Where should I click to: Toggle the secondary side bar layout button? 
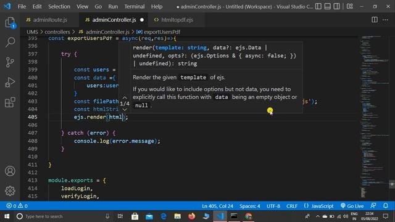pyautogui.click(x=336, y=6)
